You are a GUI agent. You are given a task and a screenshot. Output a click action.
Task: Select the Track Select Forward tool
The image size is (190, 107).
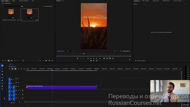coord(2,69)
